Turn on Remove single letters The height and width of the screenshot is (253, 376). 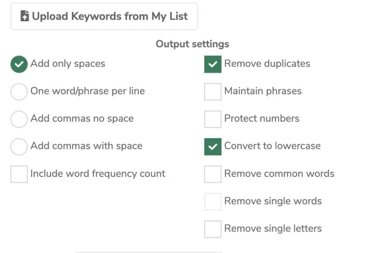click(x=212, y=229)
